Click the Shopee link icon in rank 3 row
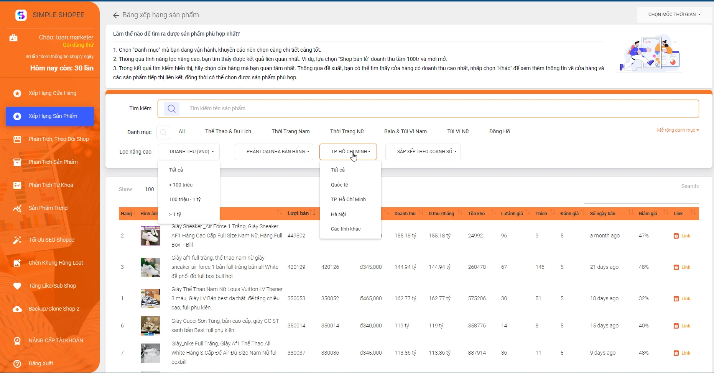 [676, 267]
